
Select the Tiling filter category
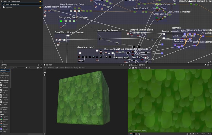[5, 131]
